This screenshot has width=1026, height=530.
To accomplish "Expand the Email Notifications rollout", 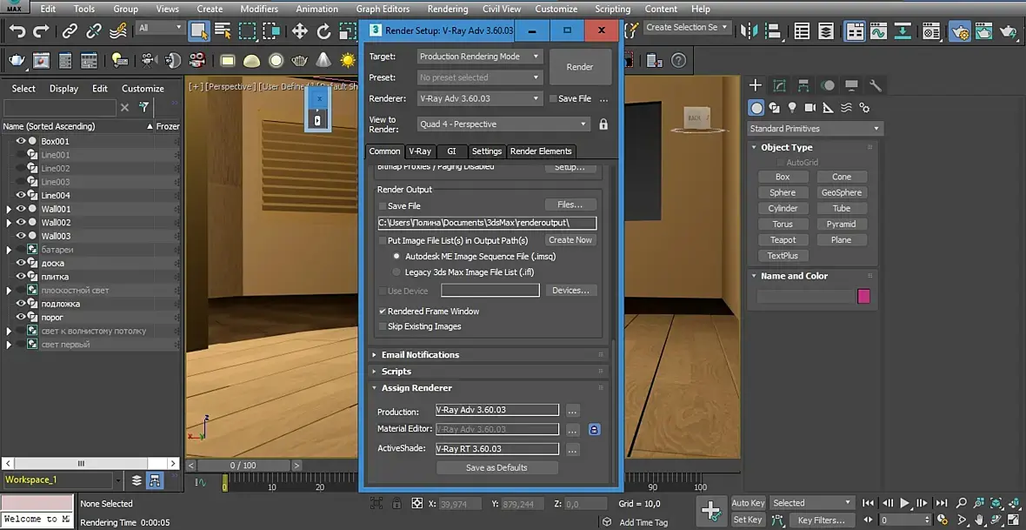I will tap(420, 355).
